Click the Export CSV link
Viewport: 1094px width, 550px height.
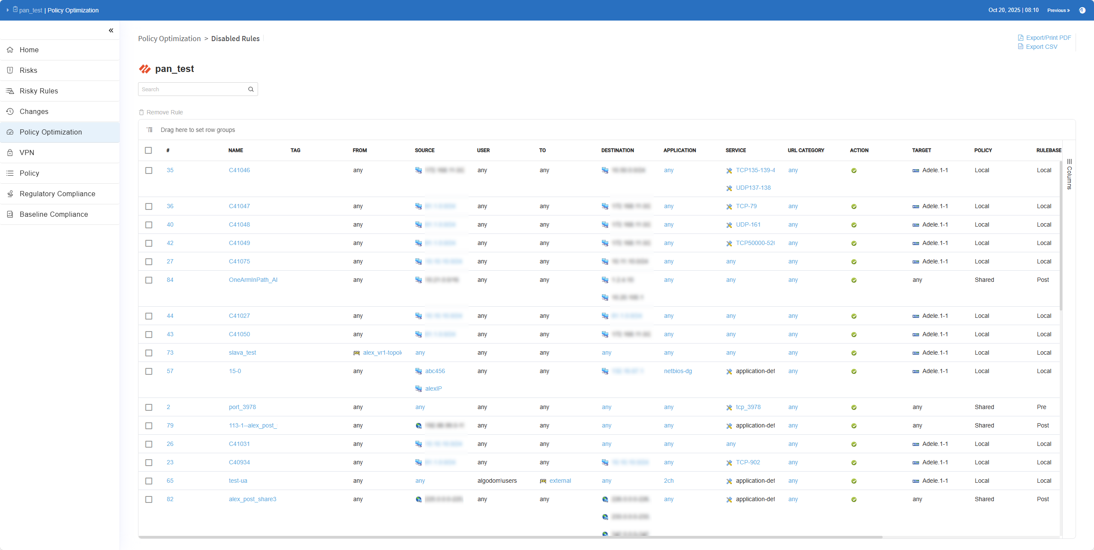pyautogui.click(x=1041, y=47)
